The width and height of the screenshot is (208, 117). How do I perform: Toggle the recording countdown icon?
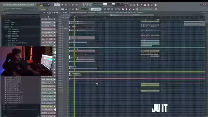click(70, 5)
